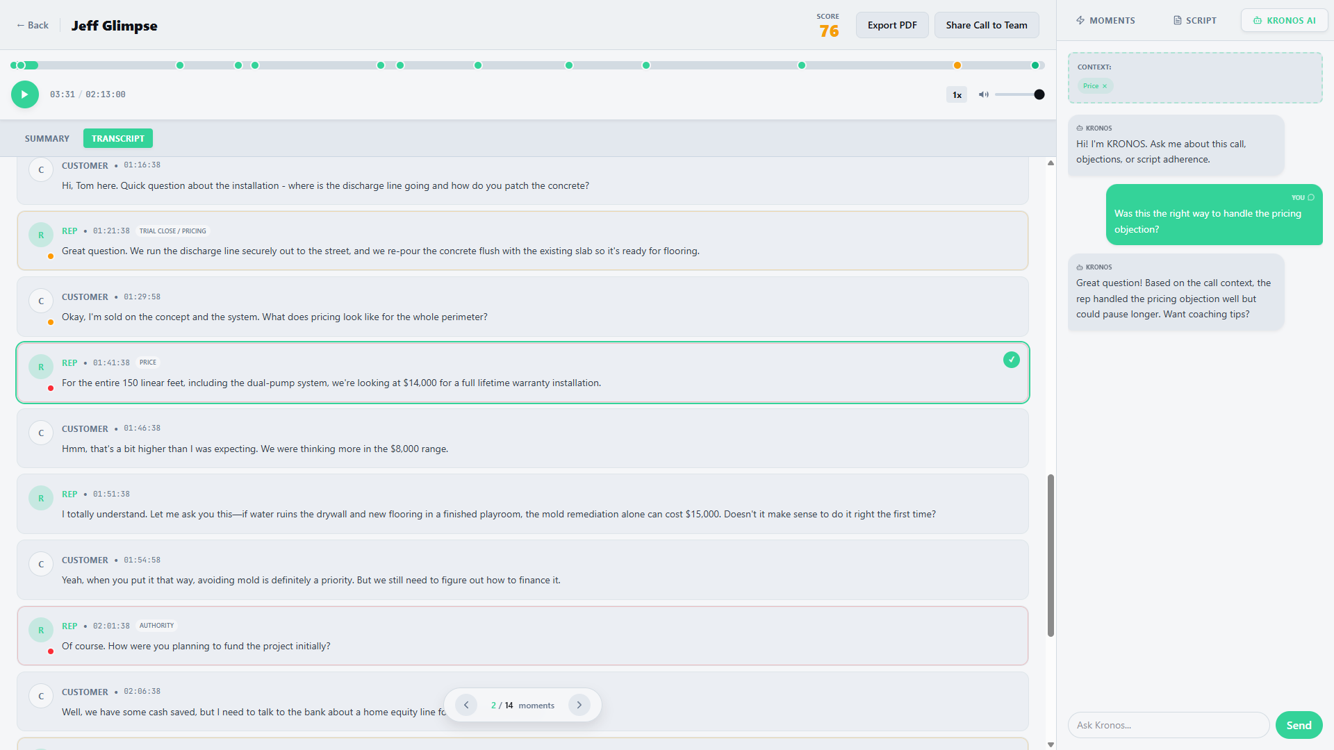The image size is (1334, 750).
Task: Change the 1x playback speed
Action: tap(957, 94)
